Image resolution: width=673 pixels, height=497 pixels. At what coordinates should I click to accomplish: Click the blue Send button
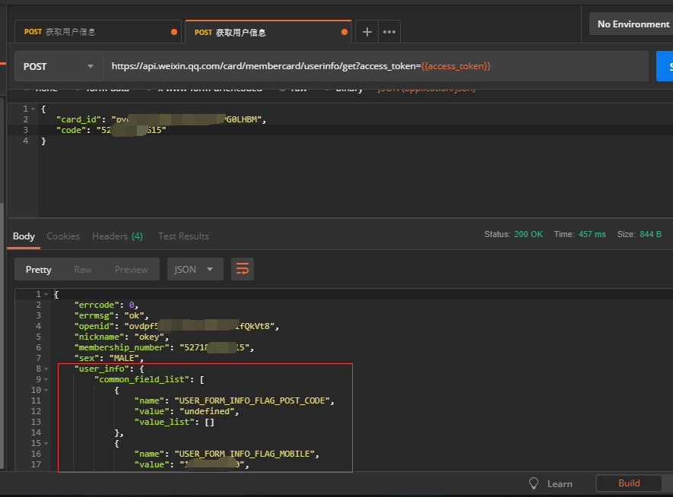click(x=665, y=66)
